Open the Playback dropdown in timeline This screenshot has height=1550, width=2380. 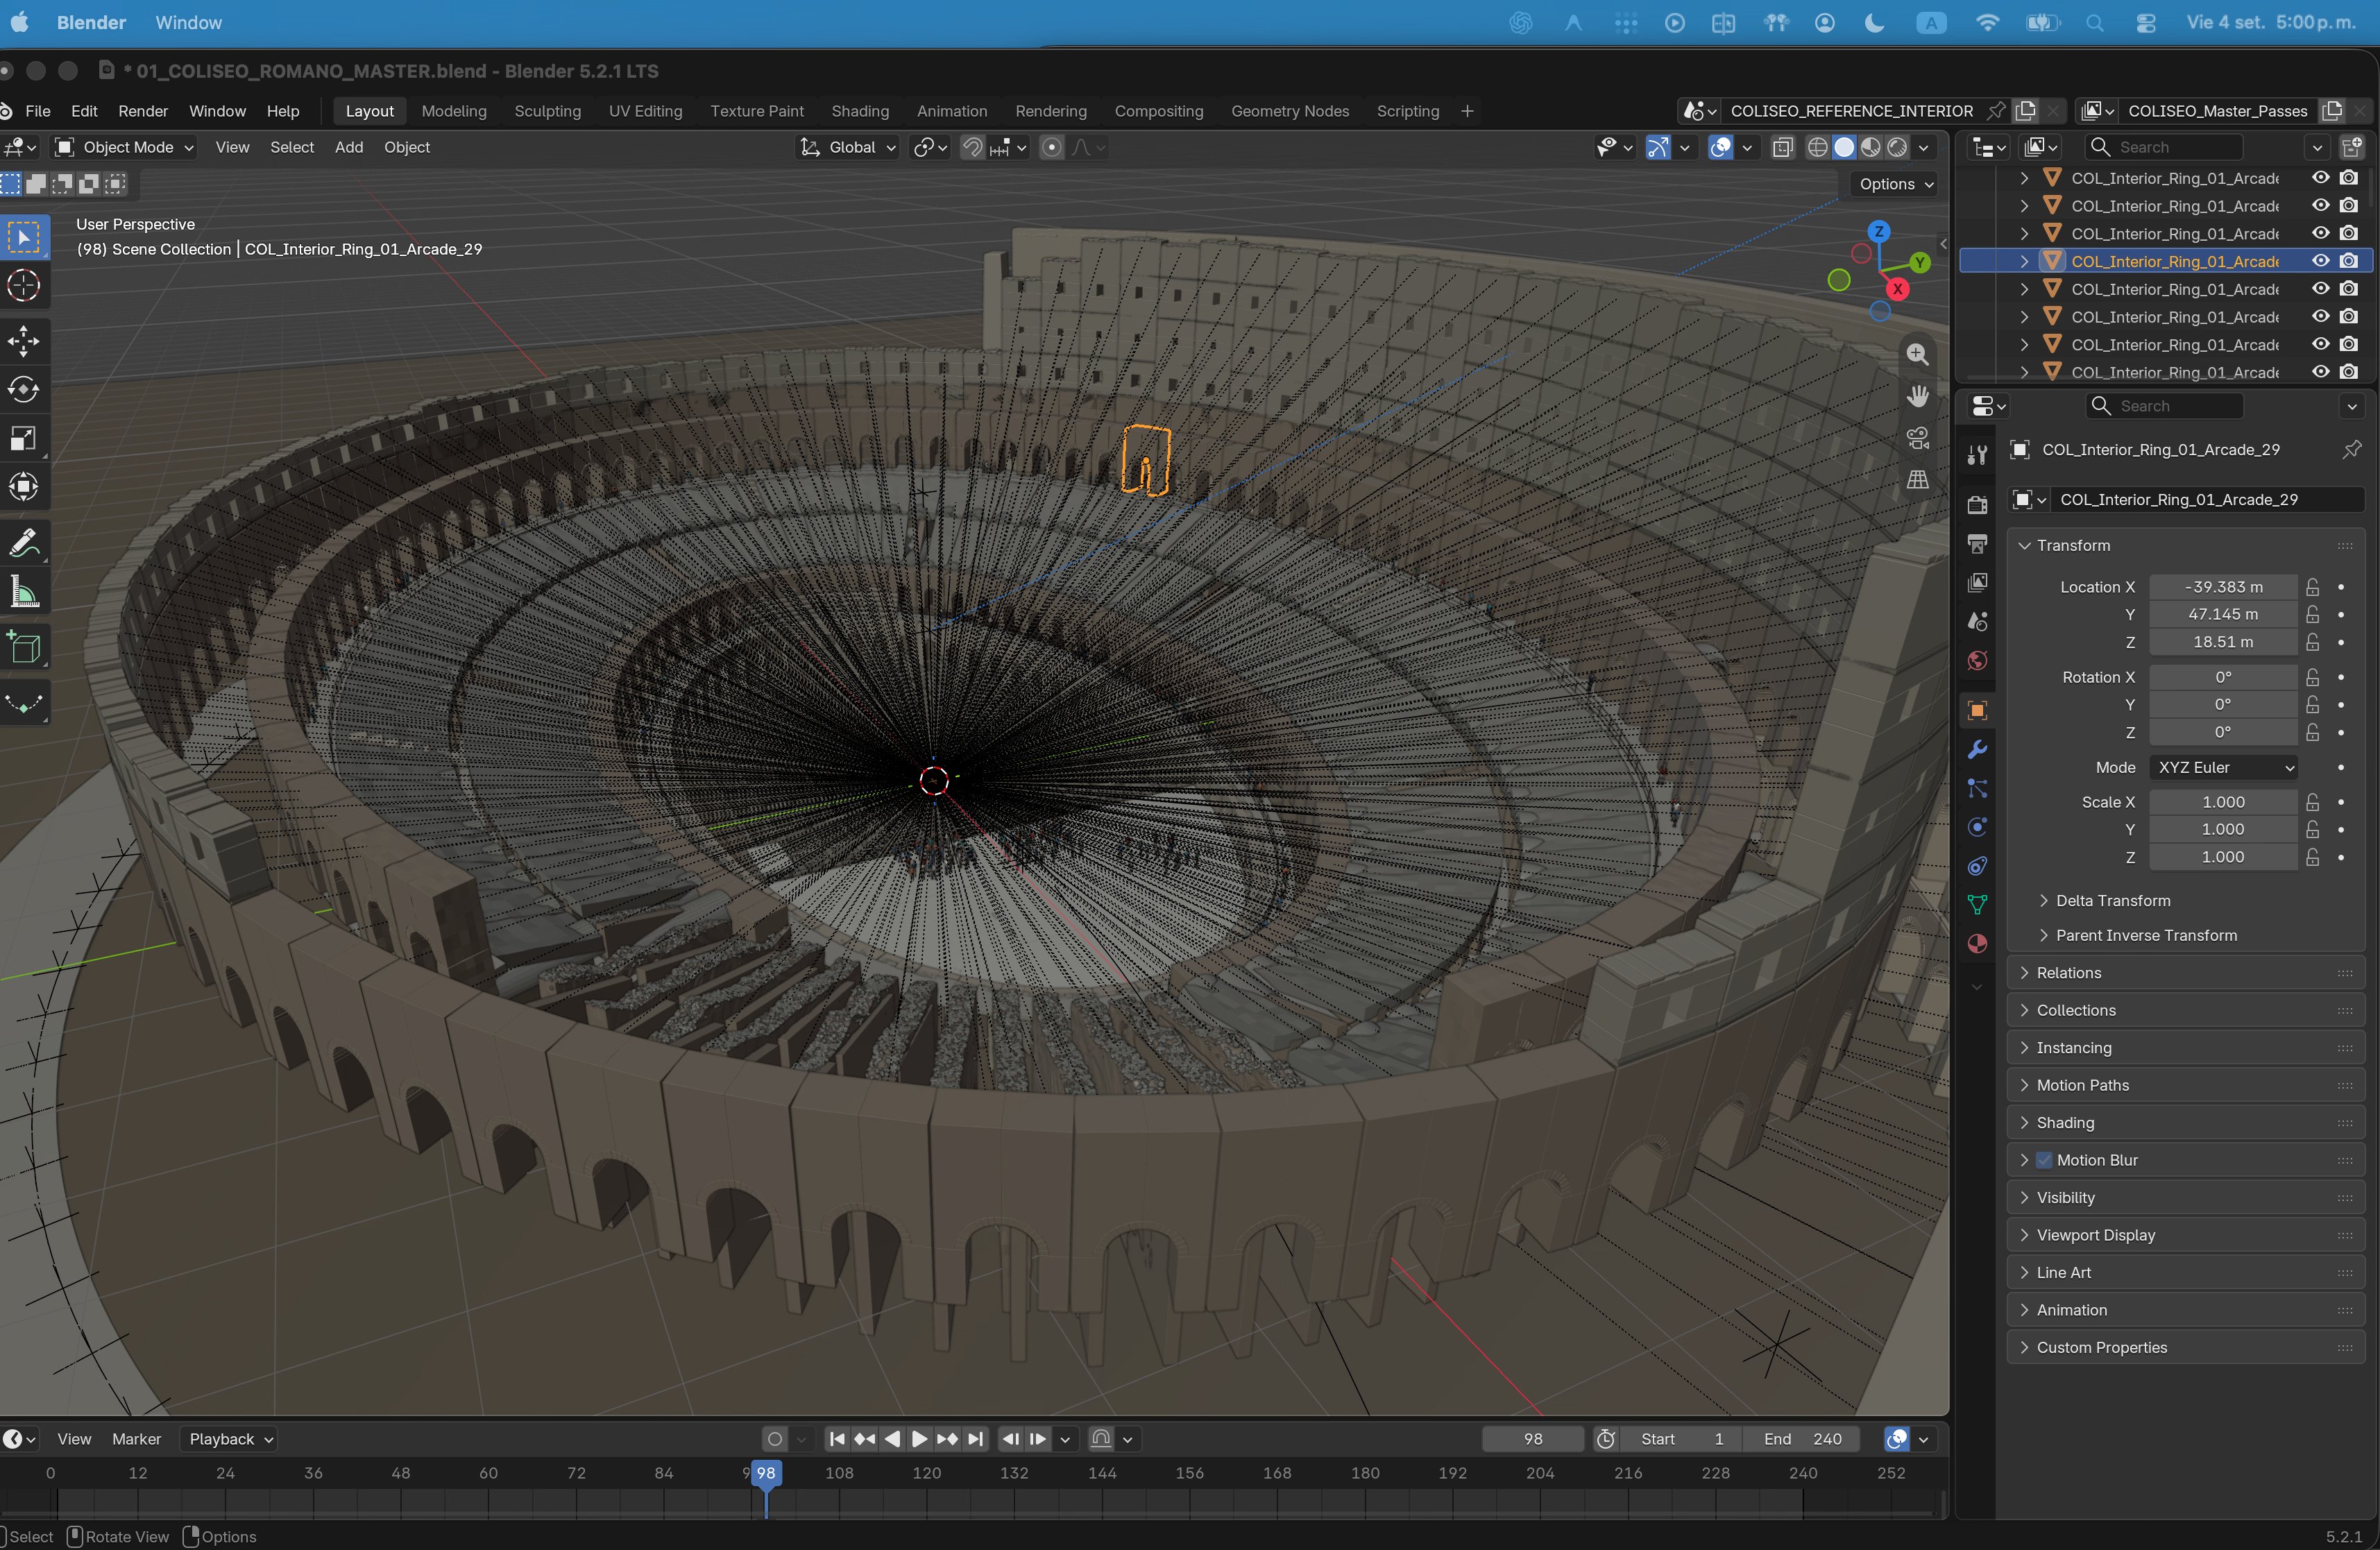(x=231, y=1438)
